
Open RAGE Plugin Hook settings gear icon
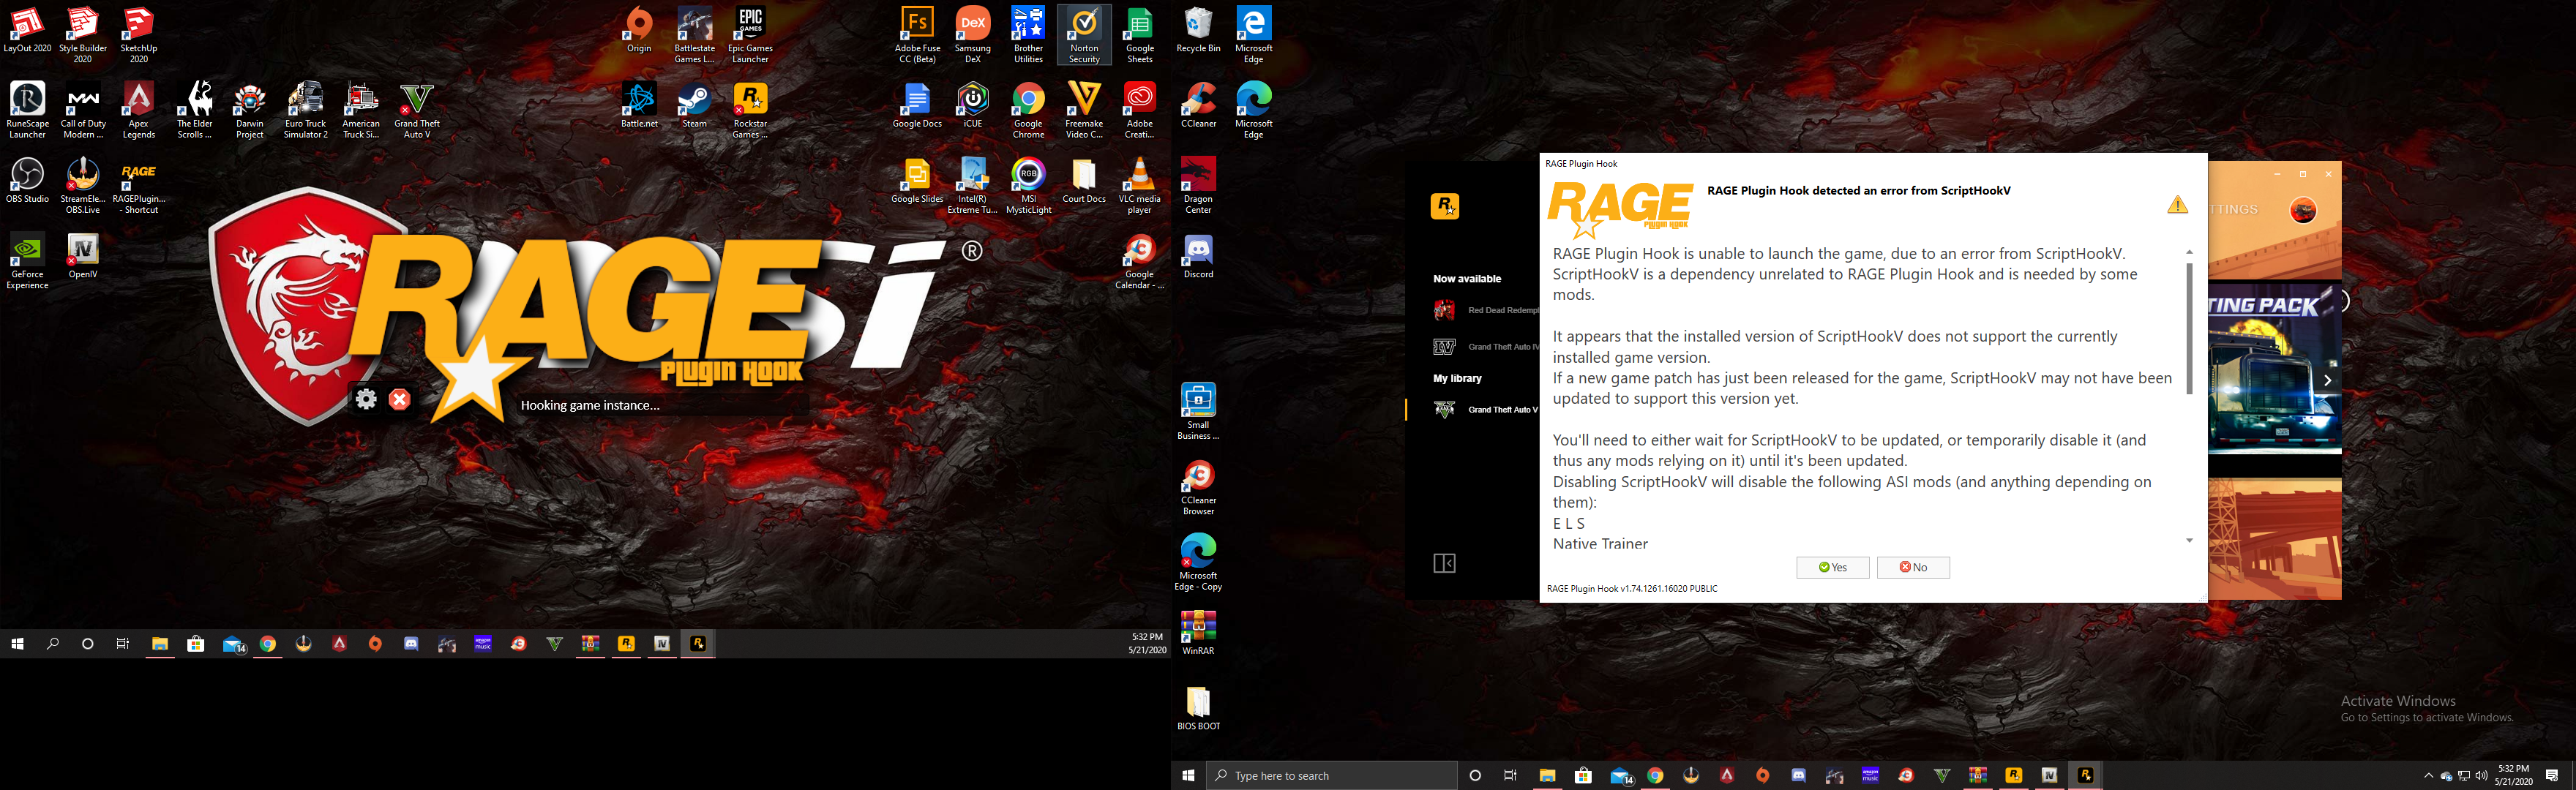pos(367,400)
